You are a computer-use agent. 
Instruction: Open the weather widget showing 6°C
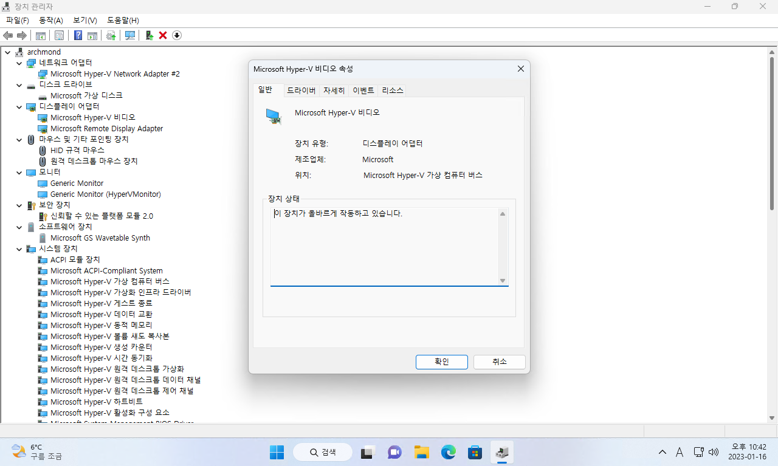click(38, 451)
